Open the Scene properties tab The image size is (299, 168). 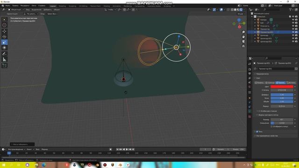(249, 83)
